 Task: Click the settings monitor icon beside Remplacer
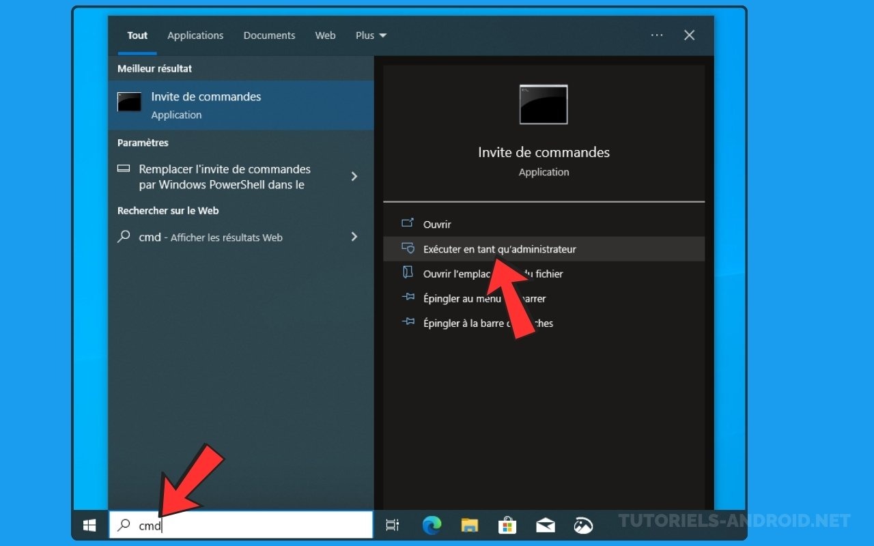(x=124, y=169)
